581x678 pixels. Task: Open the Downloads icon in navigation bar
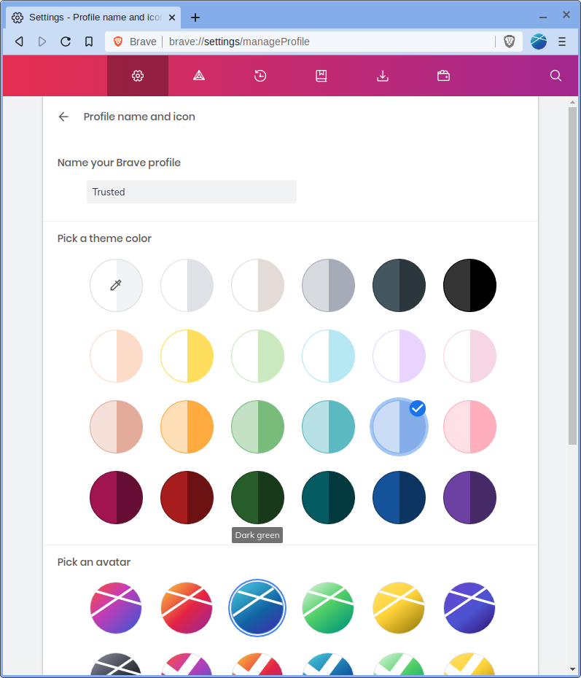click(383, 76)
